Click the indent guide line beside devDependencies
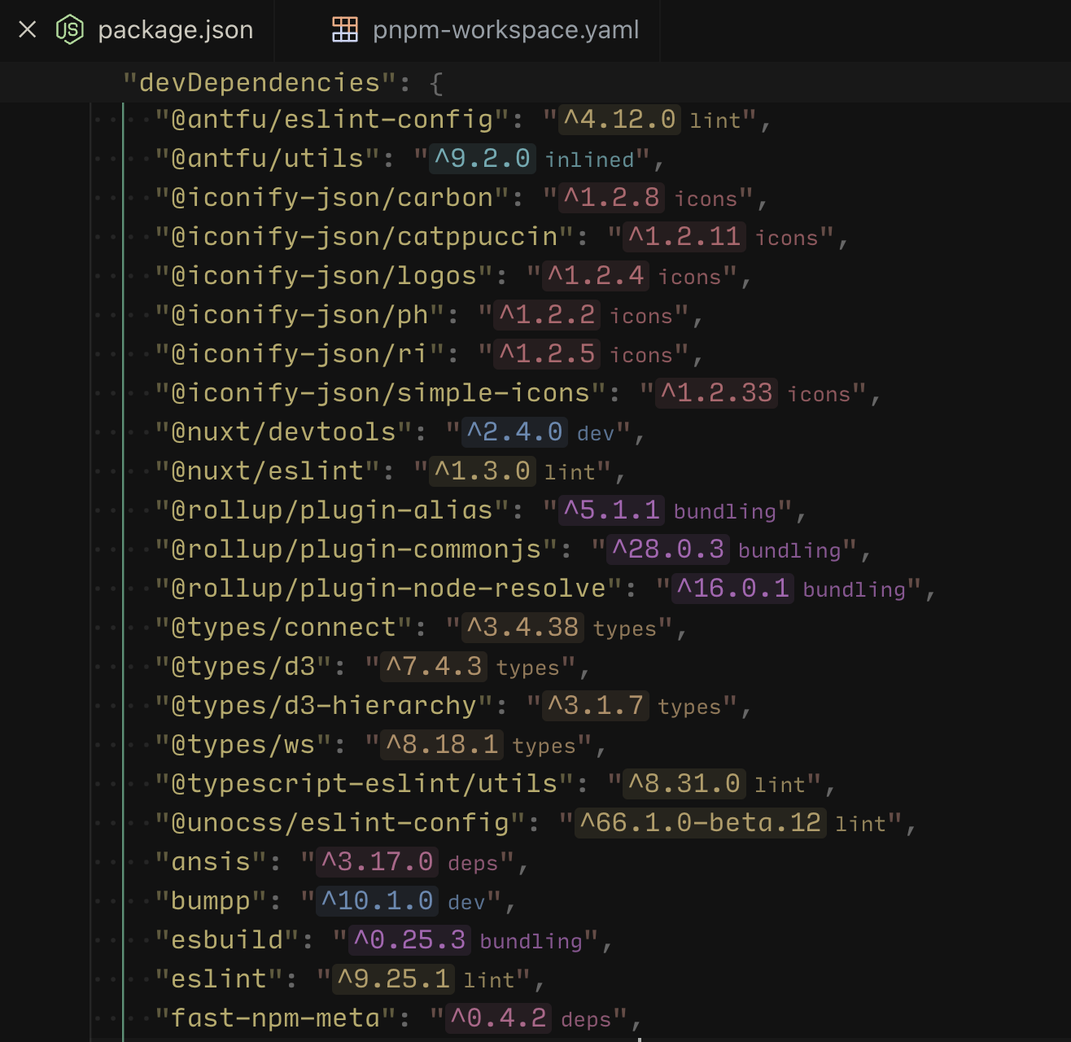 pyautogui.click(x=122, y=488)
